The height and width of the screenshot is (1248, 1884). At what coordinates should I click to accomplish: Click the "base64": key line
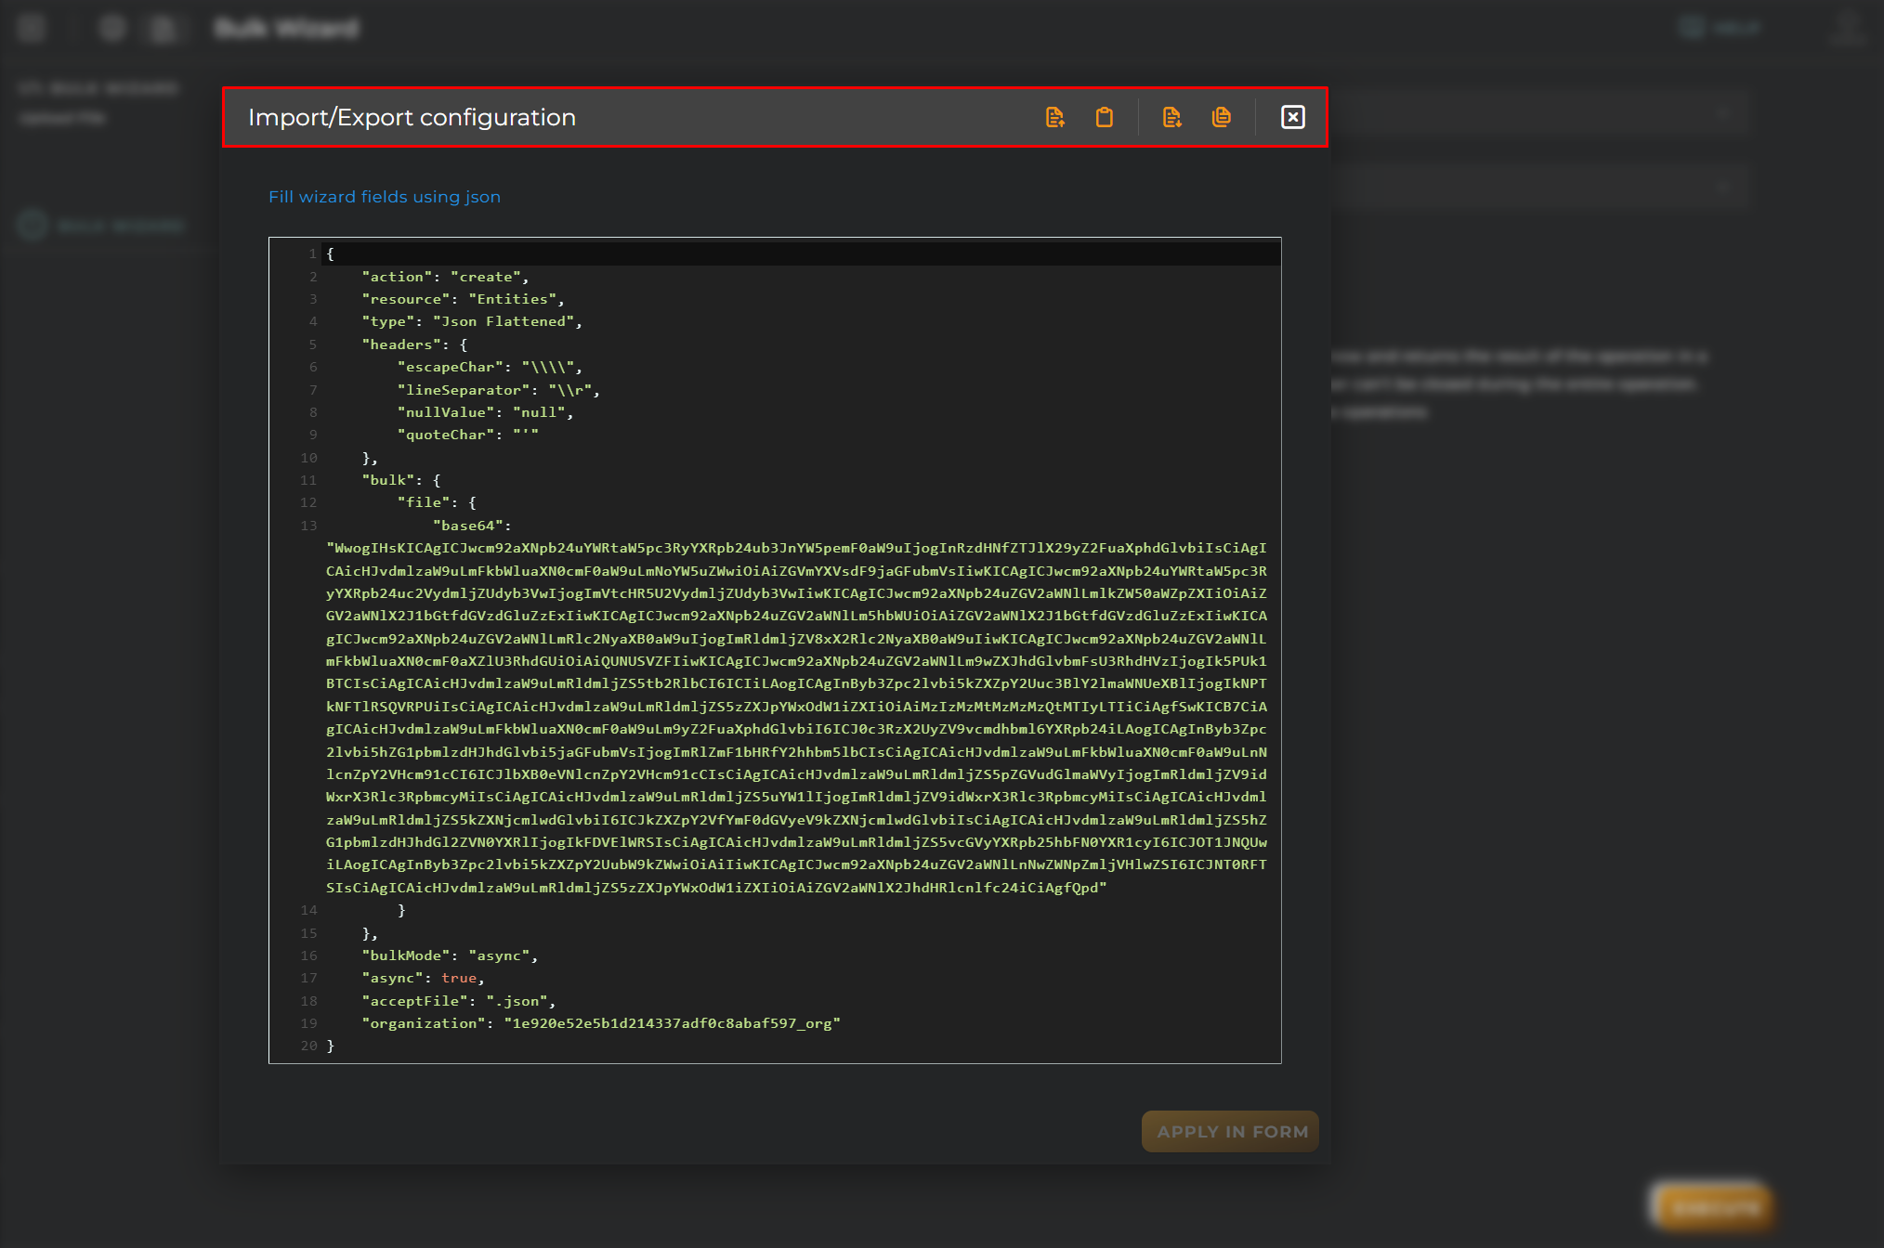pyautogui.click(x=472, y=526)
